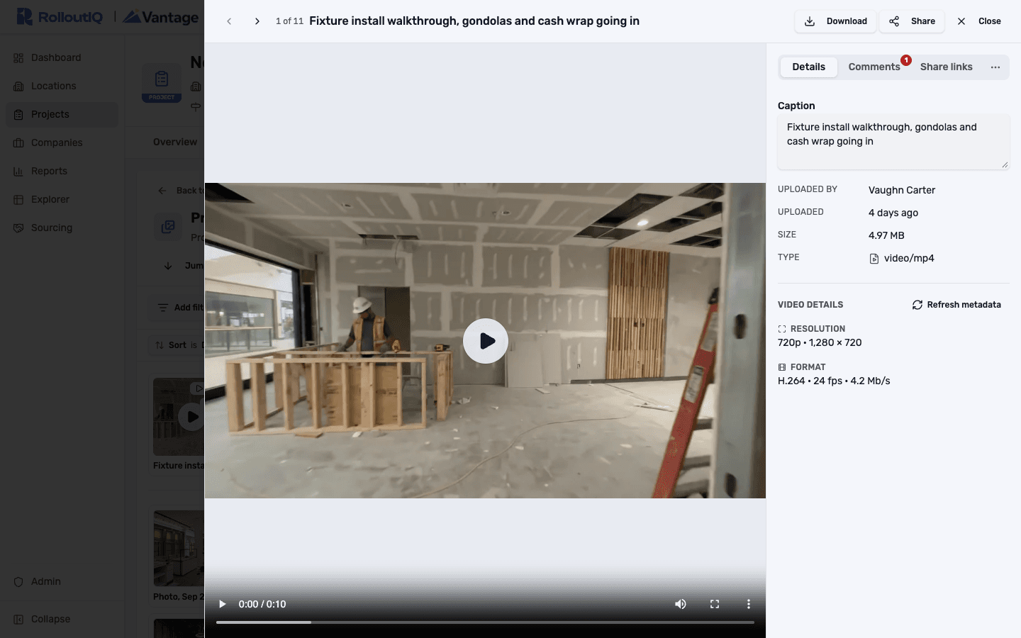Image resolution: width=1021 pixels, height=638 pixels.
Task: Click the project badge icon
Action: [x=162, y=83]
